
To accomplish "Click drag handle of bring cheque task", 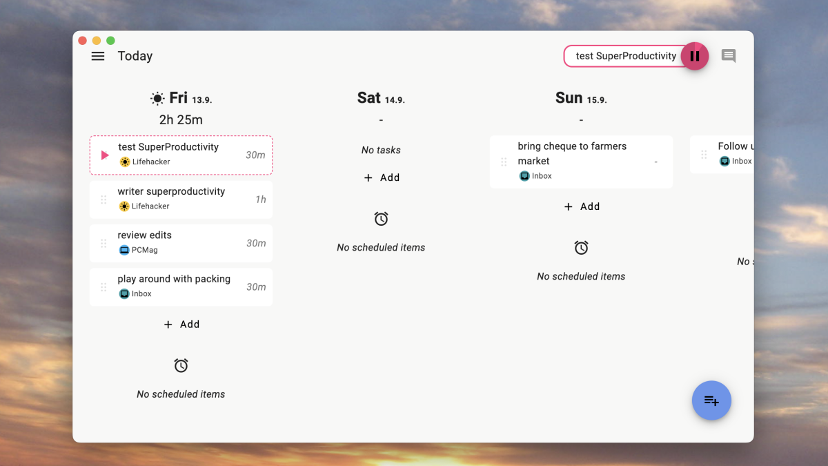I will (x=504, y=162).
